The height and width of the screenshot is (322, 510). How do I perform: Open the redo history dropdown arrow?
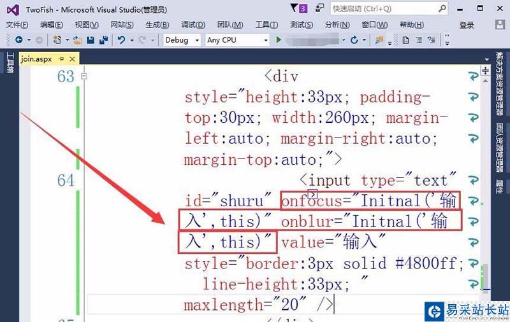pos(152,40)
